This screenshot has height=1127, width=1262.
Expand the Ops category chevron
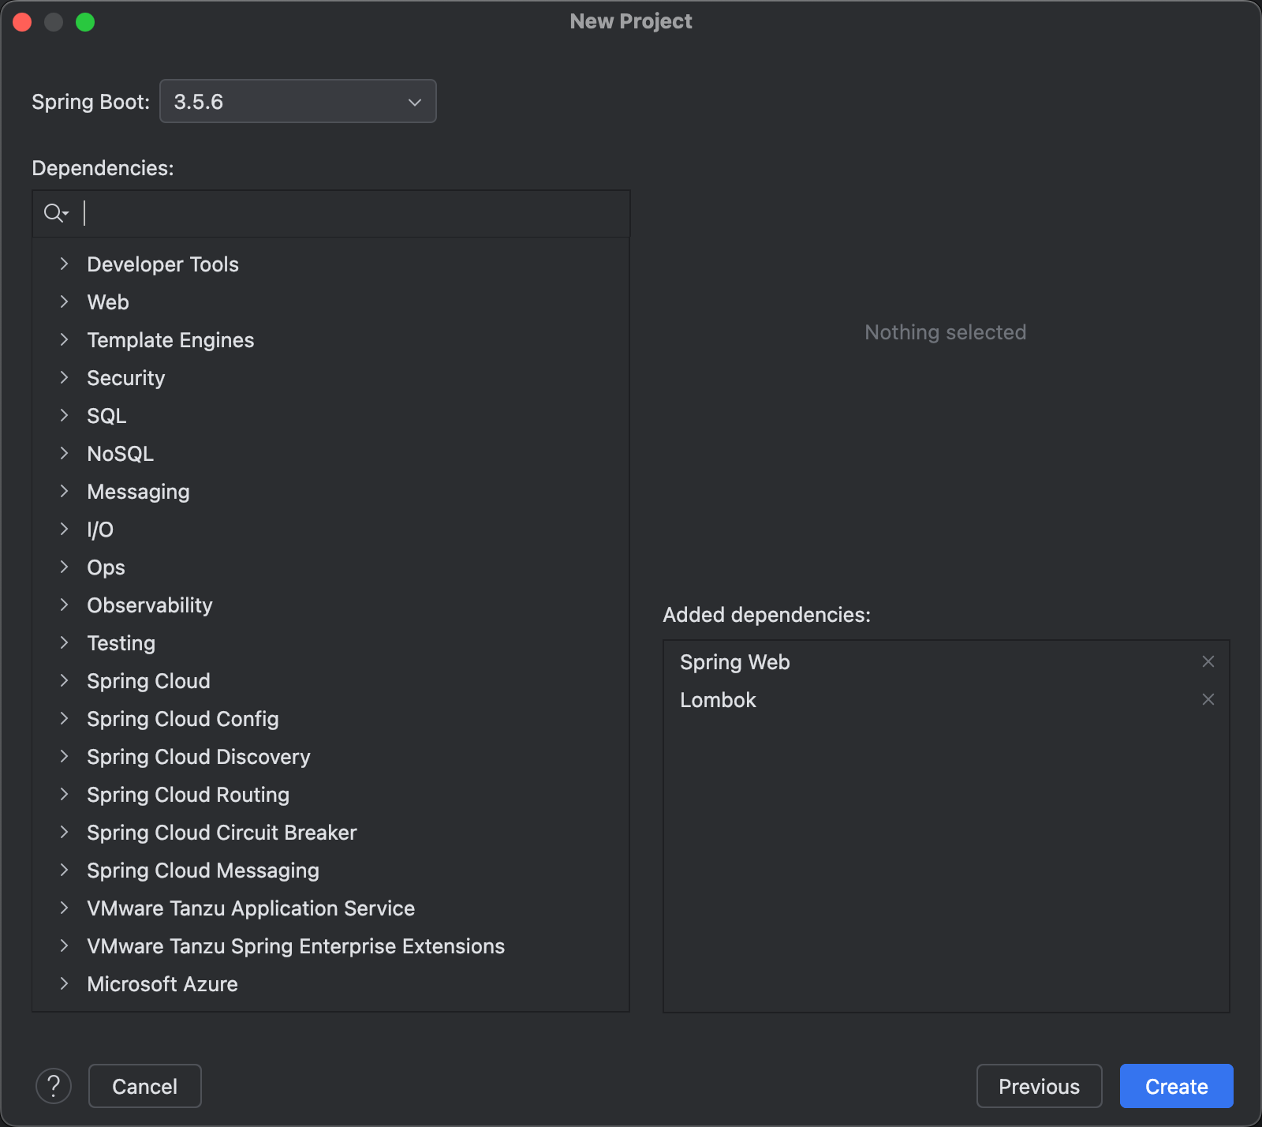tap(65, 567)
